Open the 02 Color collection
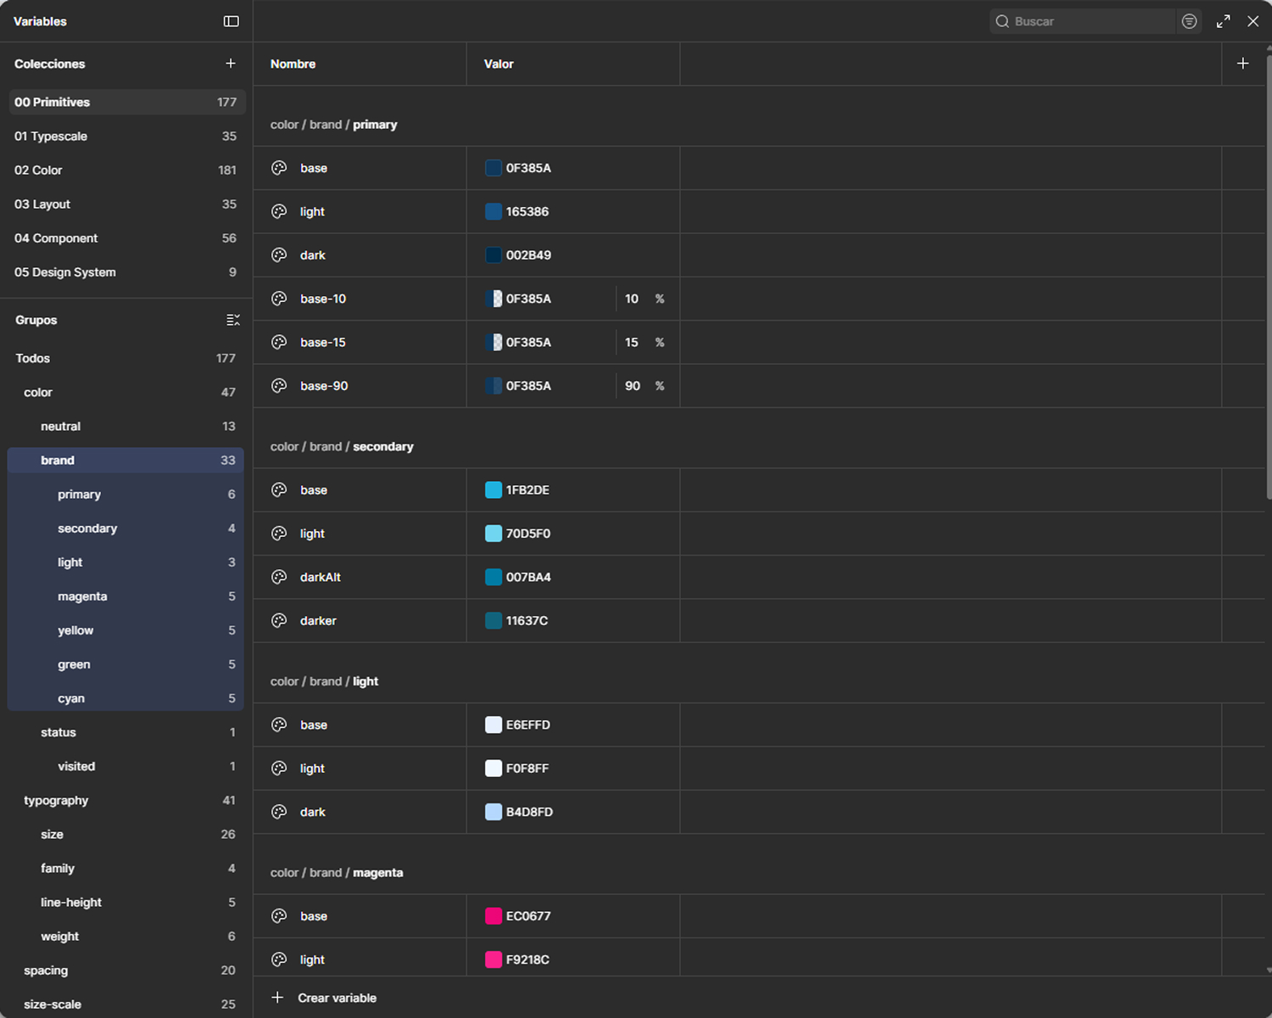1272x1018 pixels. click(127, 170)
